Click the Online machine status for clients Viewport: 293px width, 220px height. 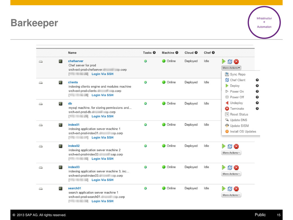[x=169, y=82]
